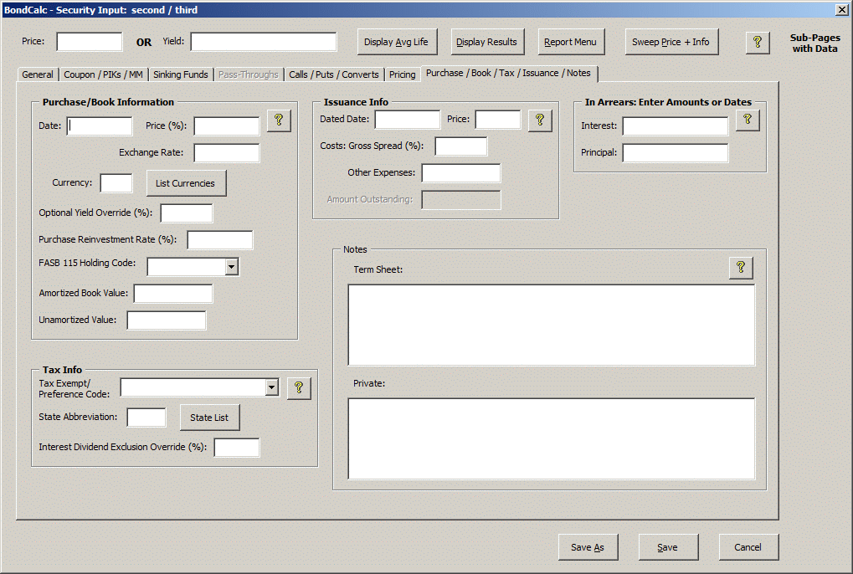
Task: Open help for In Arrears section
Action: click(748, 120)
